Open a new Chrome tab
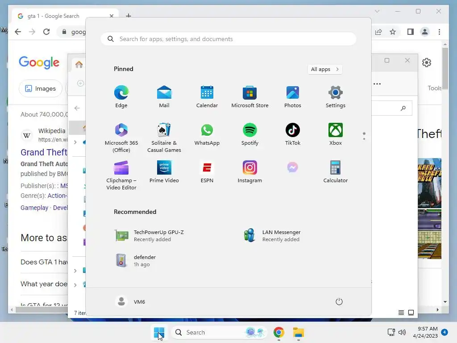Screen dimensions: 457x343 pos(128,16)
